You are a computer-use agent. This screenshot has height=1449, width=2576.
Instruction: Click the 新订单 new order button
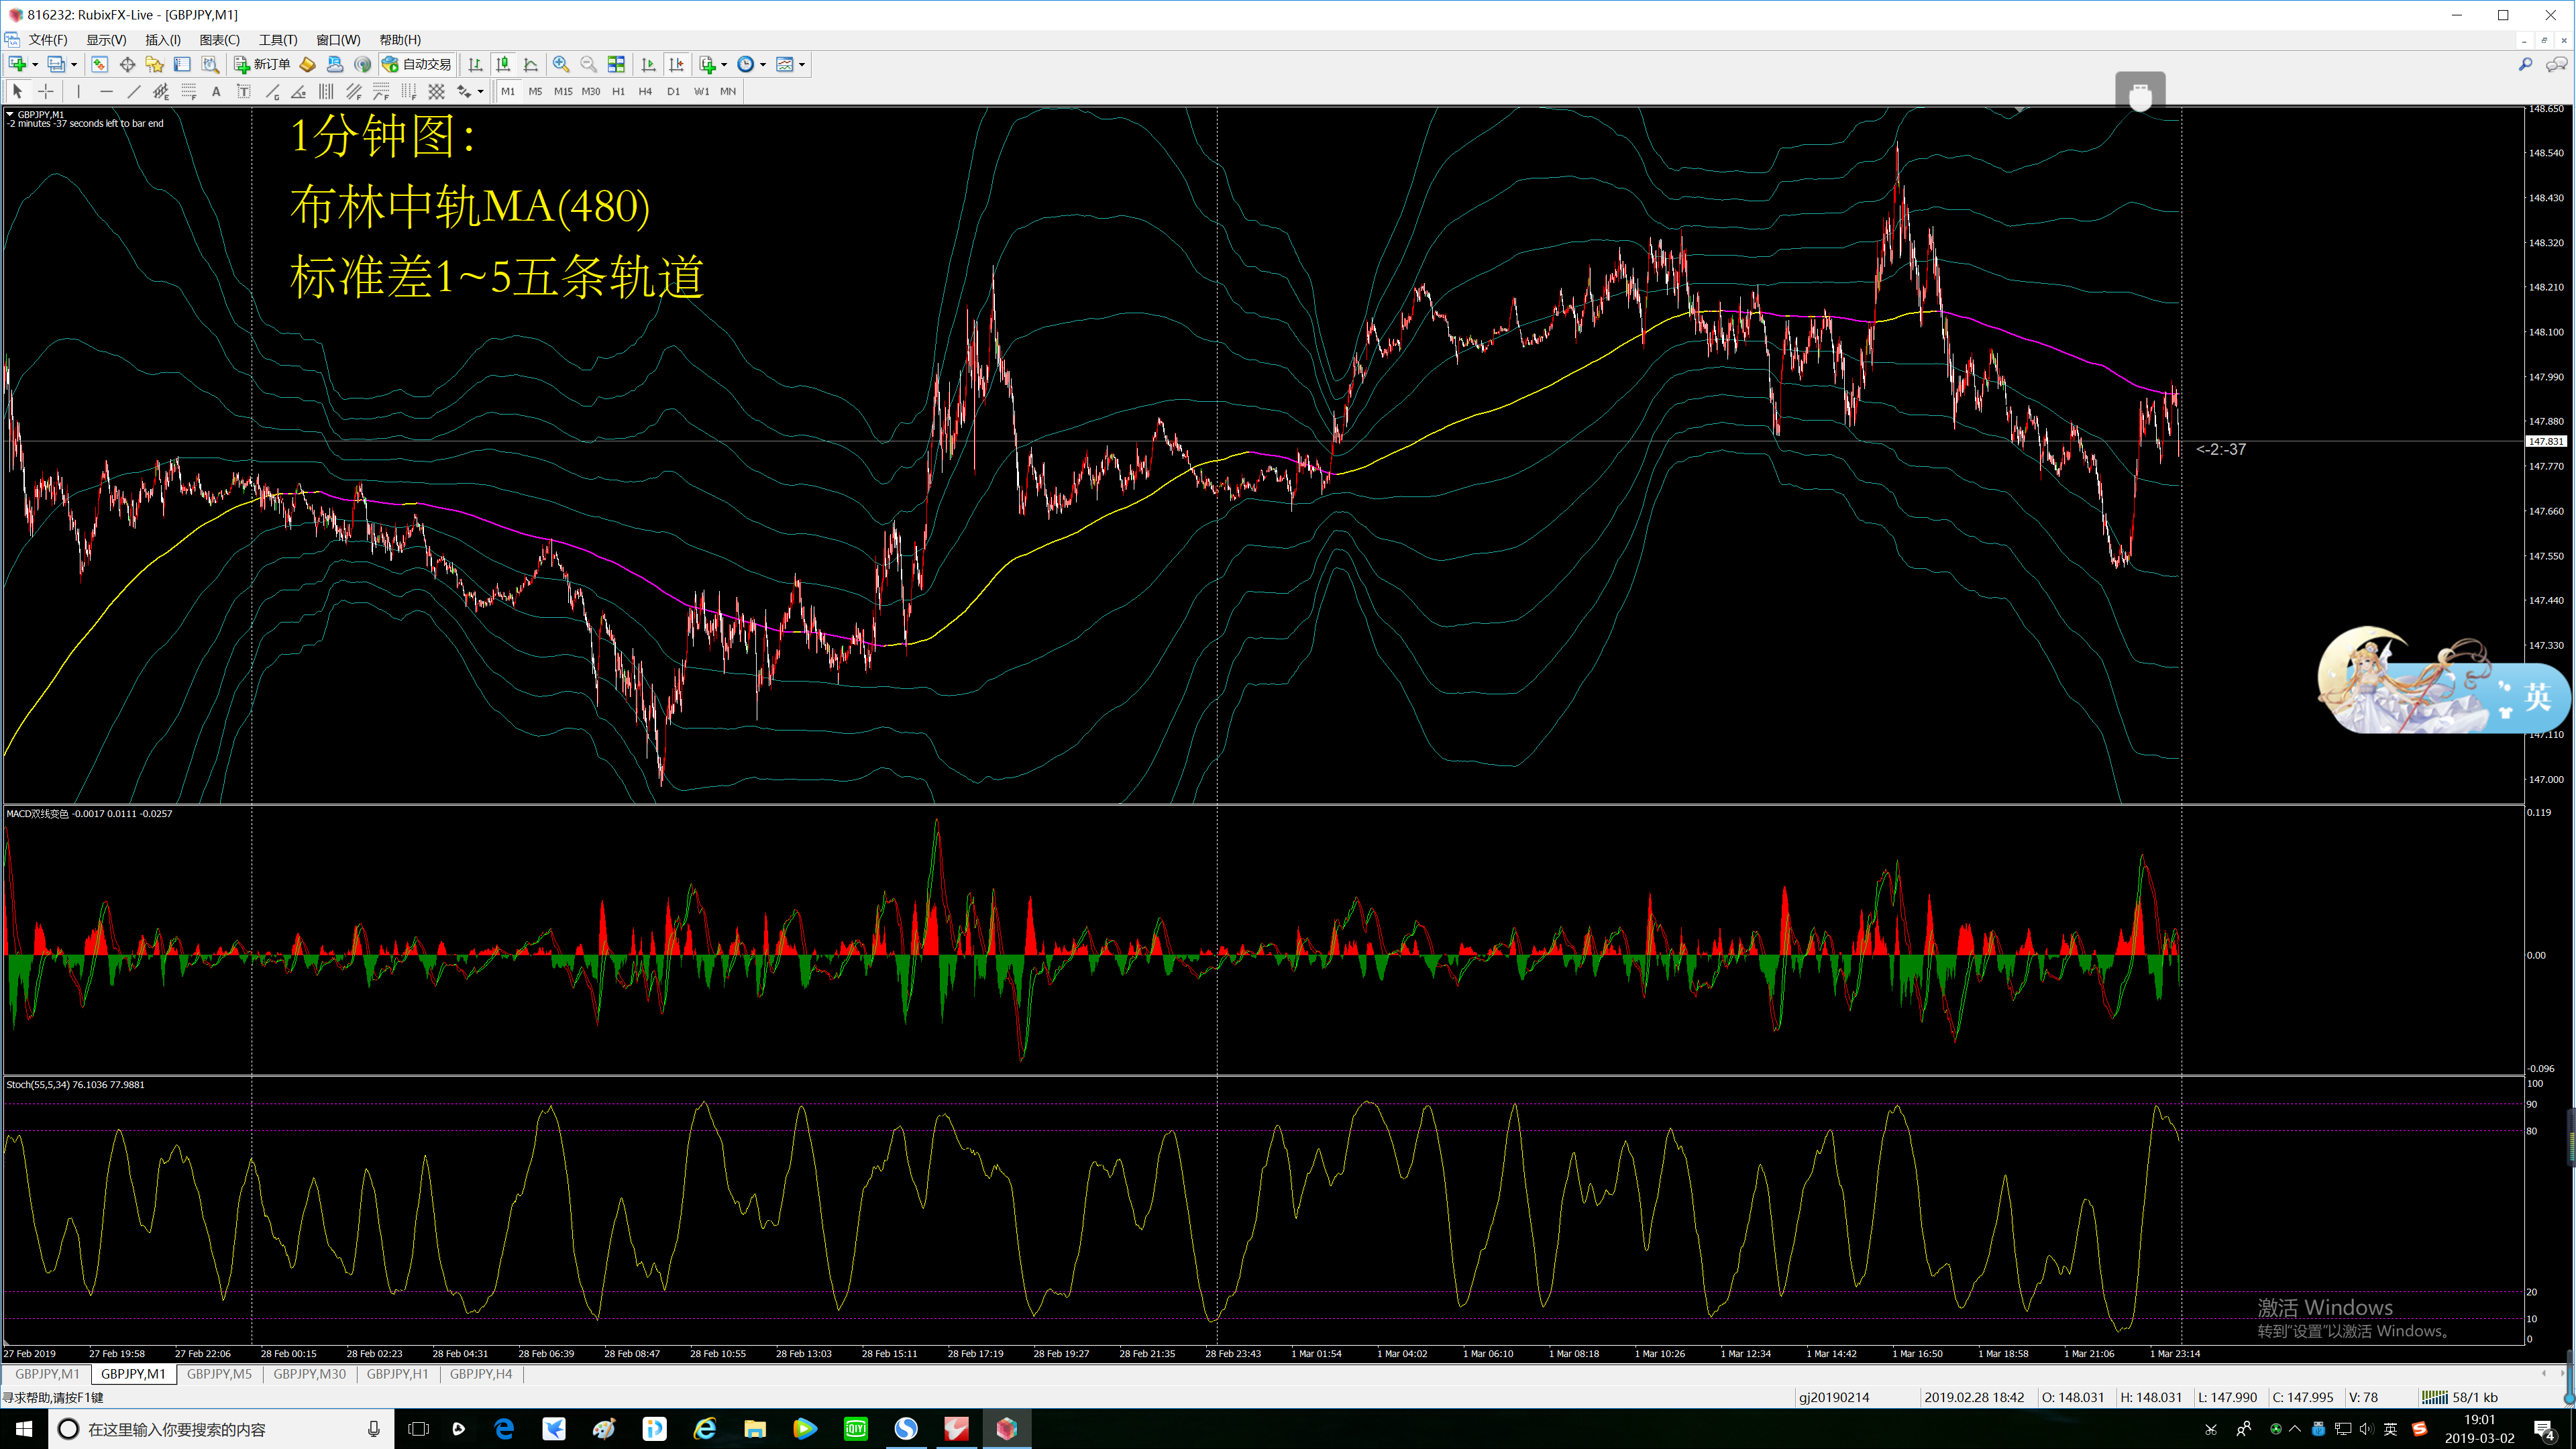coord(262,64)
